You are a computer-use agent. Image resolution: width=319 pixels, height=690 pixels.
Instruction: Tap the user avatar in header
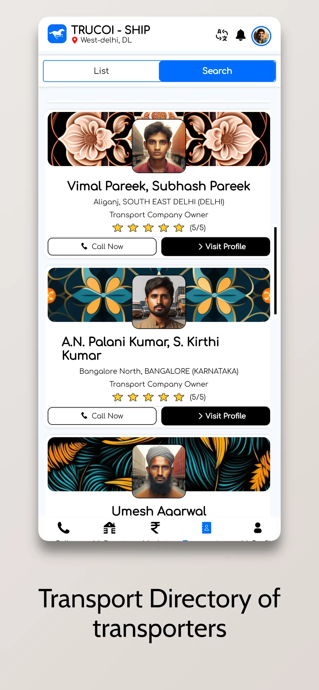[x=261, y=36]
